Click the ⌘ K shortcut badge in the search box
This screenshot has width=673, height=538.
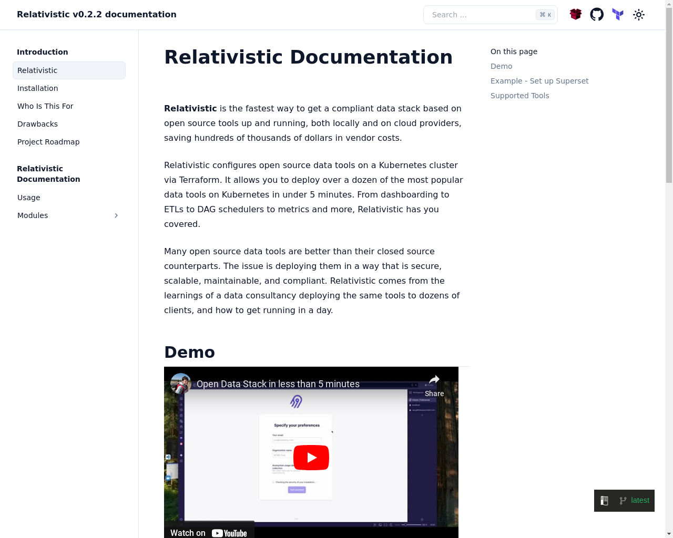pyautogui.click(x=545, y=15)
